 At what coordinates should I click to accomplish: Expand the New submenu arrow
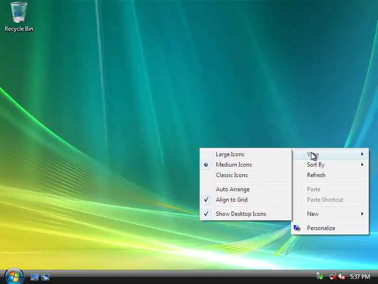point(362,214)
